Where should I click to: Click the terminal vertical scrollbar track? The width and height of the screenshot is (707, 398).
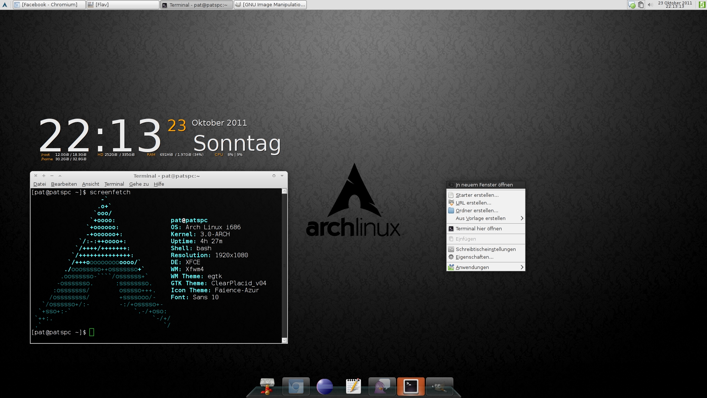click(284, 265)
